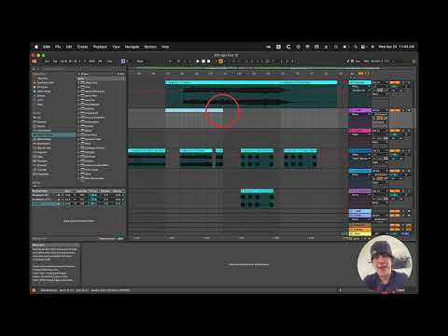Open the View menu
The image size is (448, 336).
click(x=116, y=47)
